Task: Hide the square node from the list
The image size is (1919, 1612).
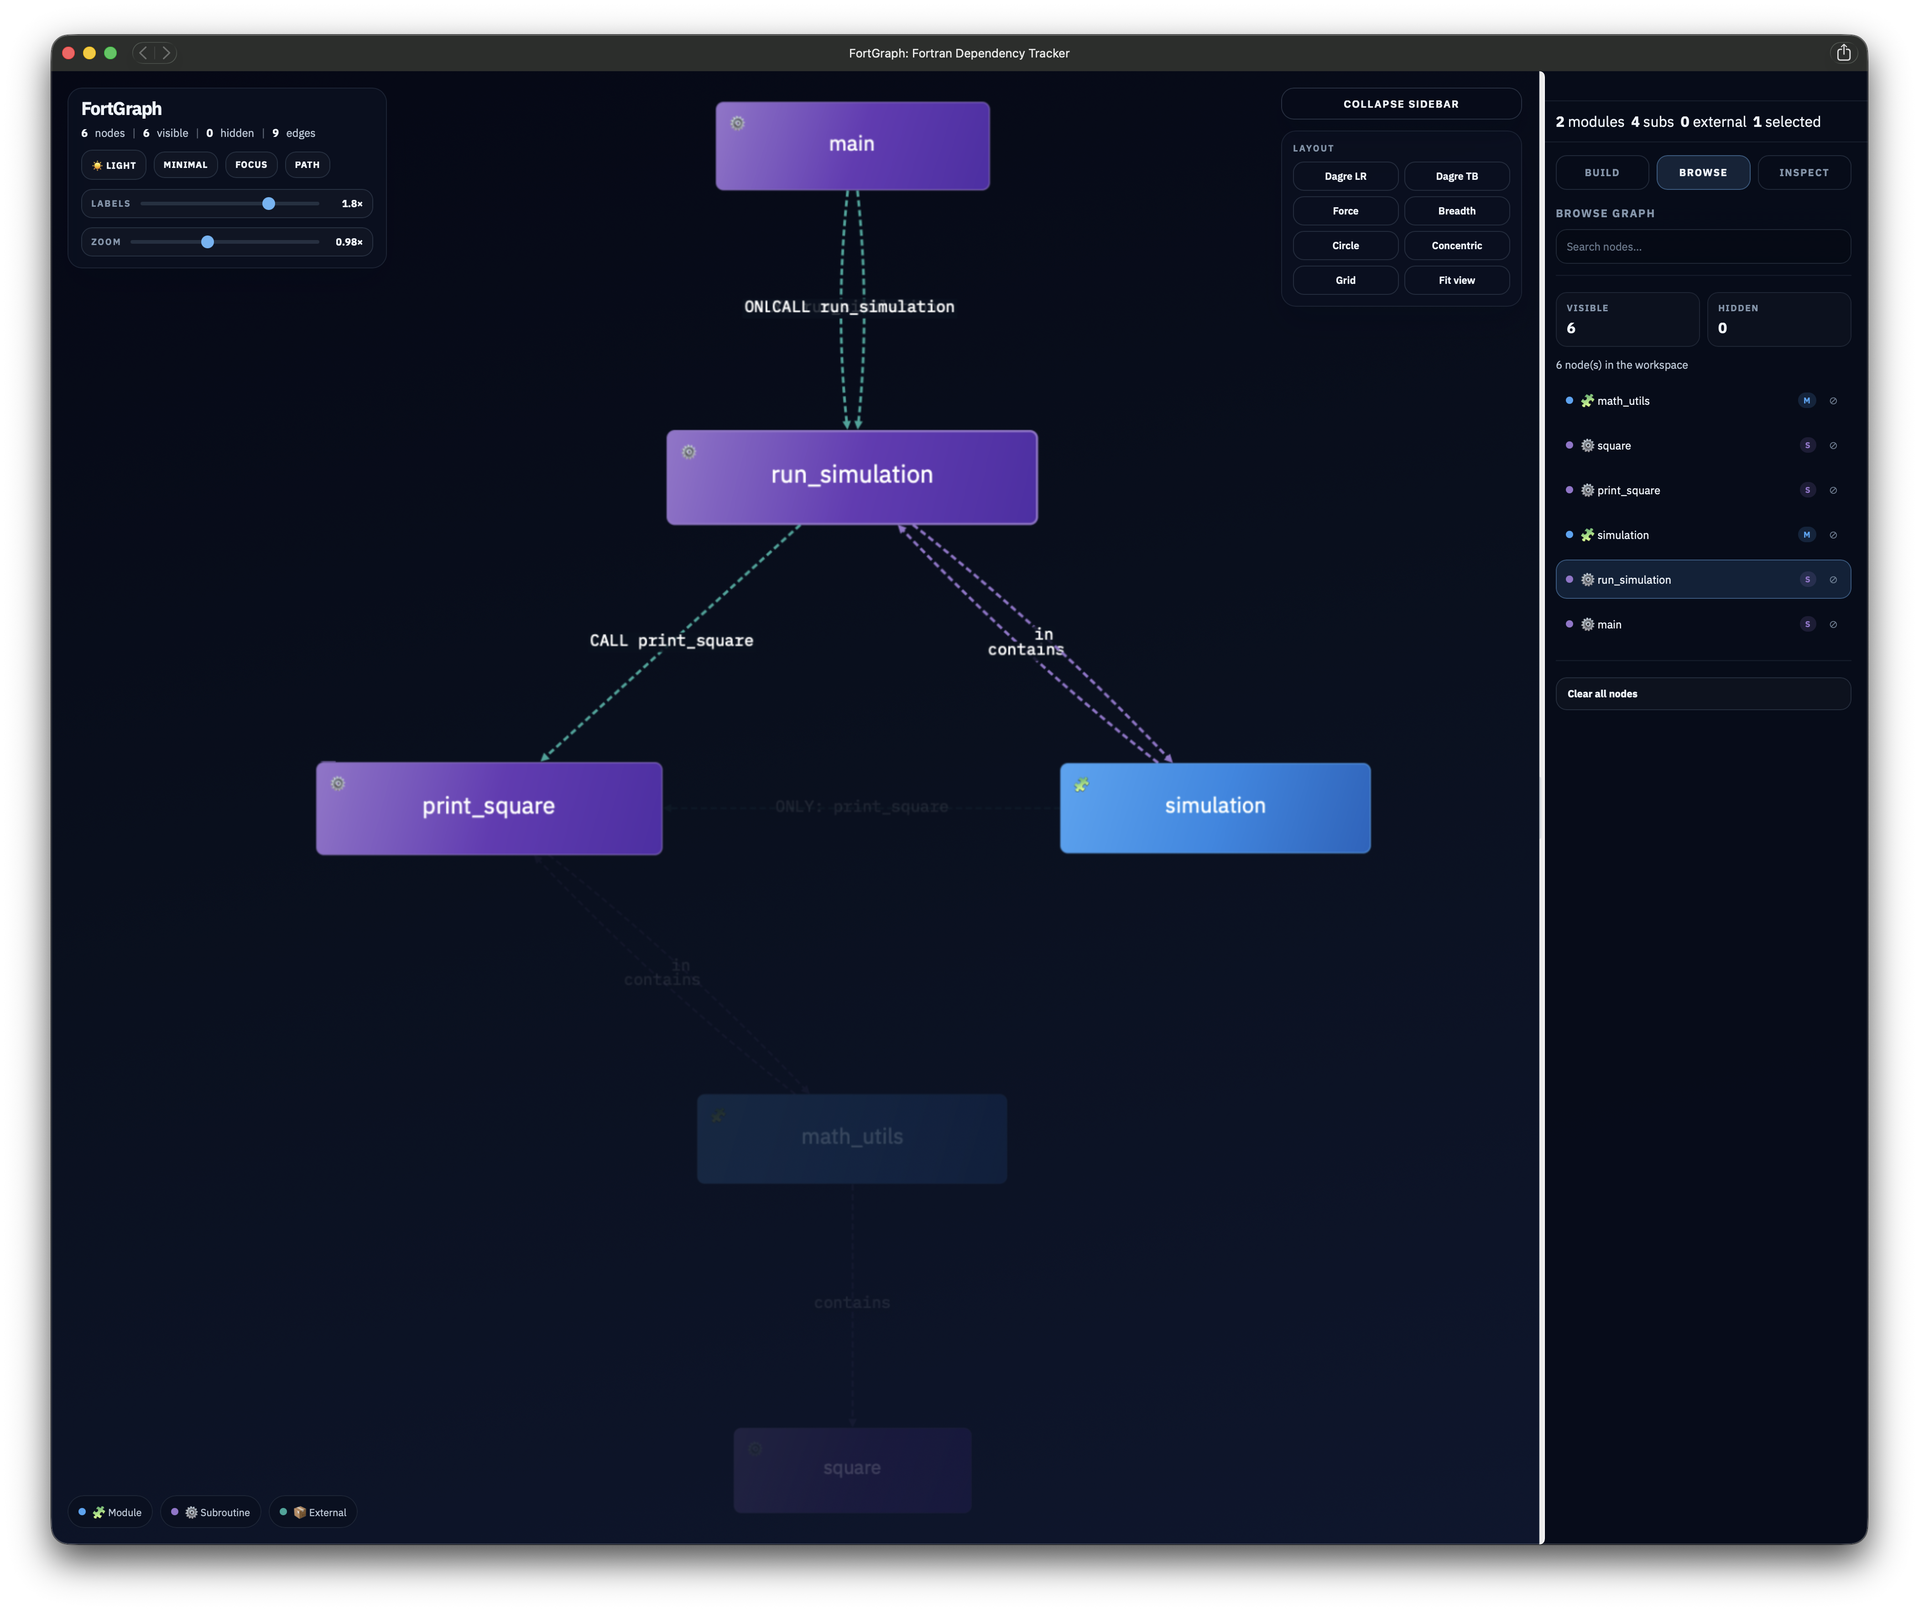Action: 1833,445
